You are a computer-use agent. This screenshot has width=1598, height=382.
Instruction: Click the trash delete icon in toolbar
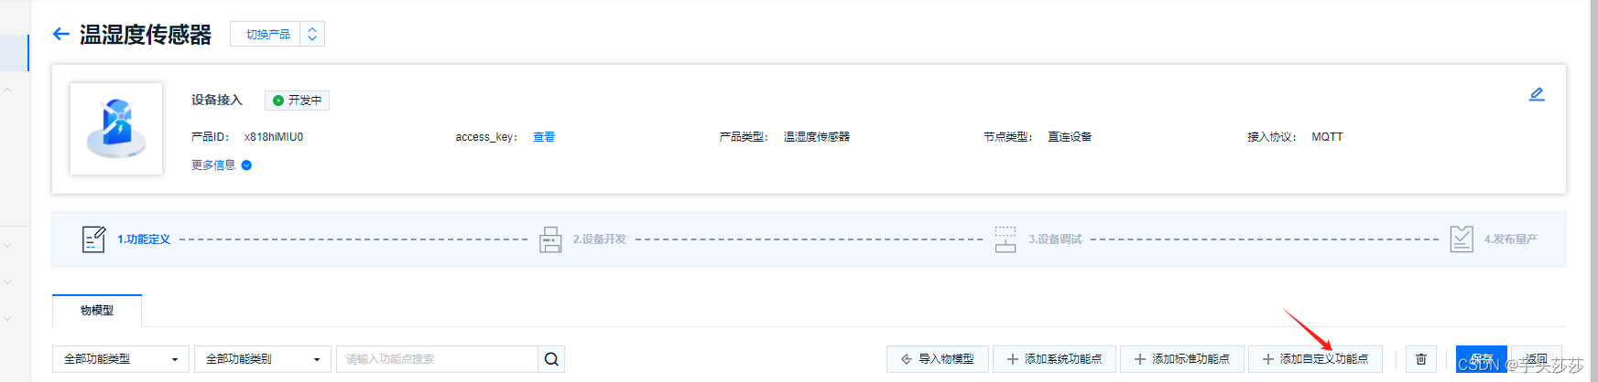tap(1421, 359)
